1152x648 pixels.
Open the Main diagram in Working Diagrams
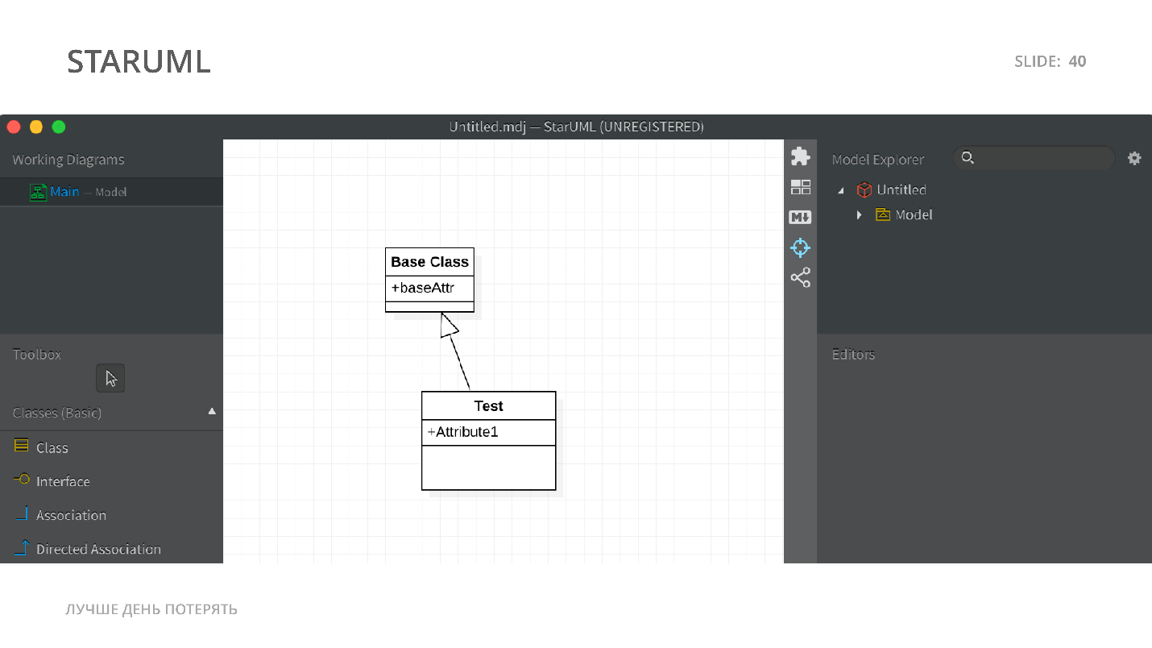[x=111, y=192]
